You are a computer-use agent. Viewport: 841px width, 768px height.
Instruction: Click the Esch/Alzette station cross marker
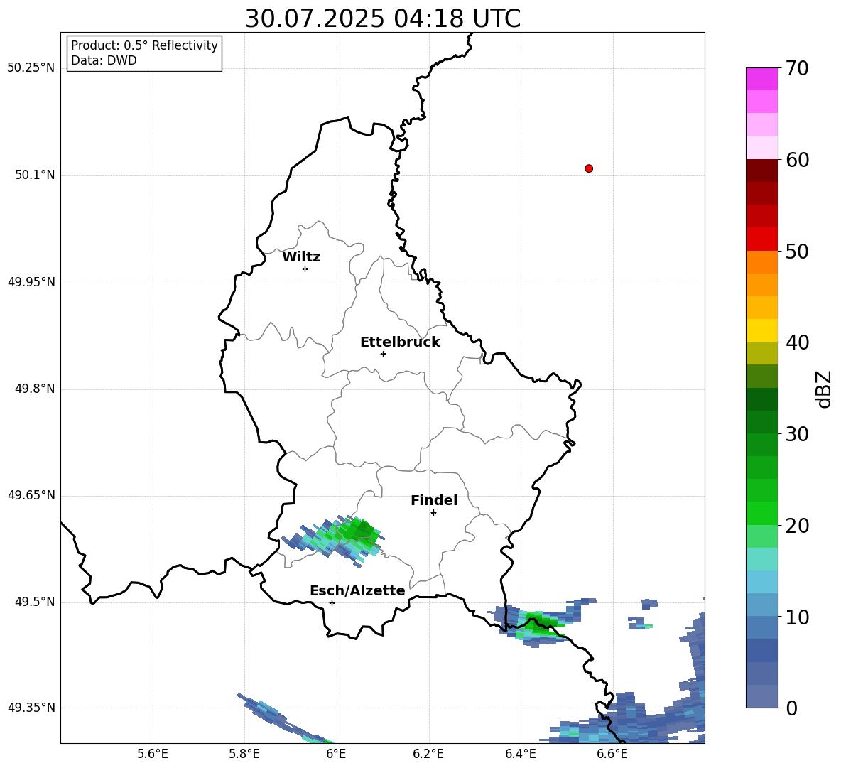(332, 602)
